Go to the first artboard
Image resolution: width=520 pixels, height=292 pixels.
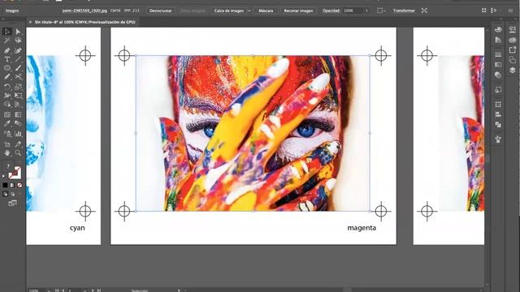[x=57, y=290]
